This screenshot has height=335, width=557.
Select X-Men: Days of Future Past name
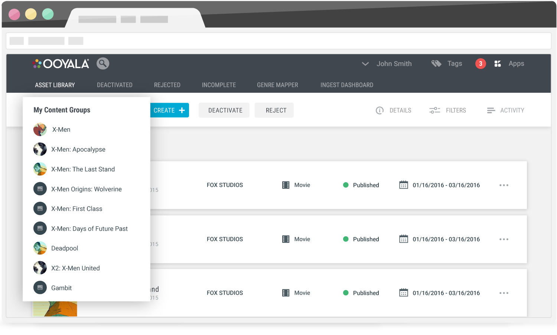[89, 229]
